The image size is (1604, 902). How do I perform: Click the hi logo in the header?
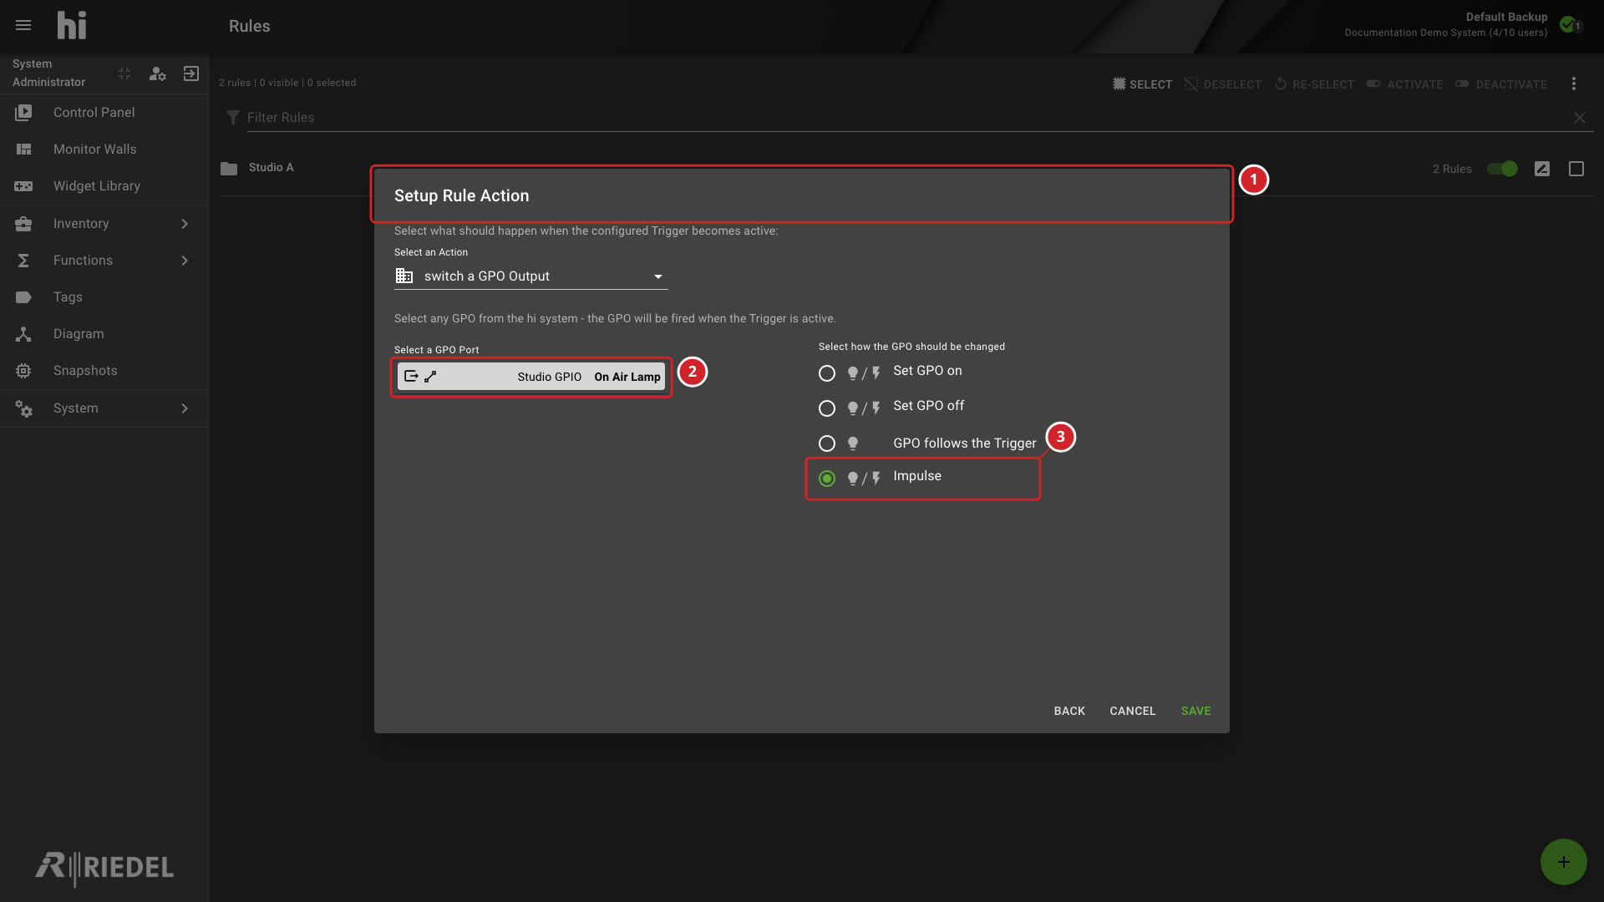pyautogui.click(x=72, y=25)
